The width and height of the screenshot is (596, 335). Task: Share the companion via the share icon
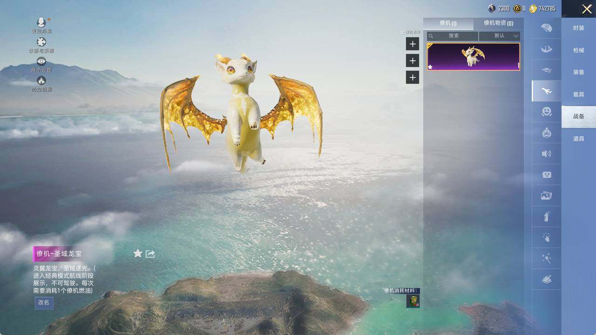pyautogui.click(x=150, y=254)
